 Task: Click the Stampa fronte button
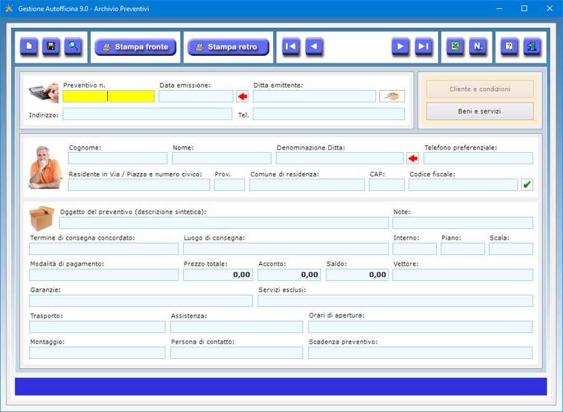click(x=135, y=47)
